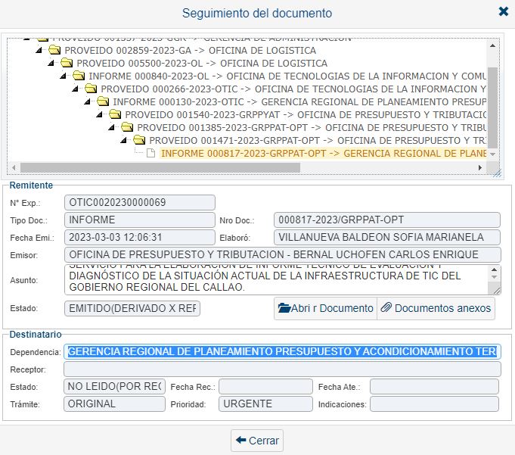This screenshot has width=515, height=455.
Task: Click Asunto scroll down arrow
Action: click(495, 277)
